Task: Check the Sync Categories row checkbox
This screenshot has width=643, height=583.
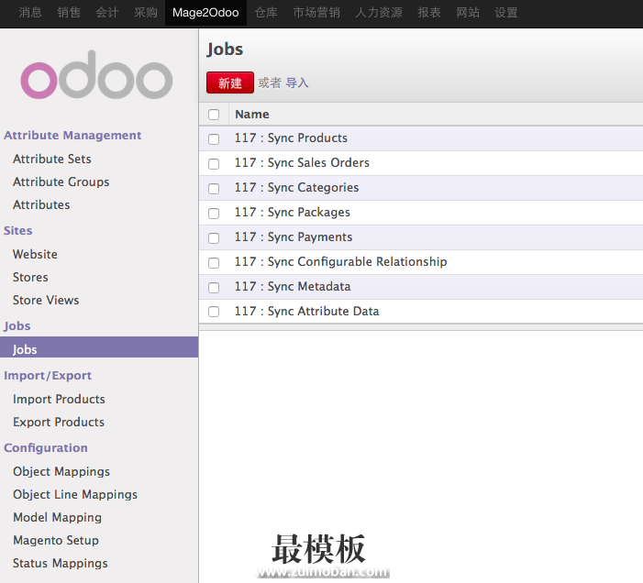Action: (214, 189)
